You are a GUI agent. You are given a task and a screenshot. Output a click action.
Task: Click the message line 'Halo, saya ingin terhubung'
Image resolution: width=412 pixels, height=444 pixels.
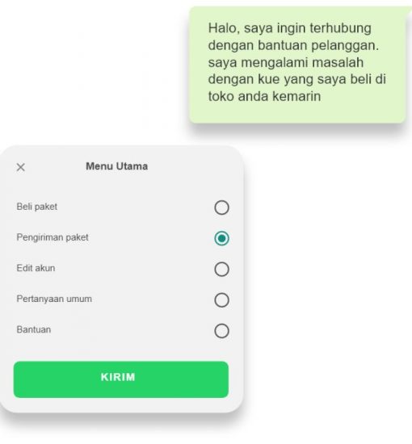click(x=289, y=28)
